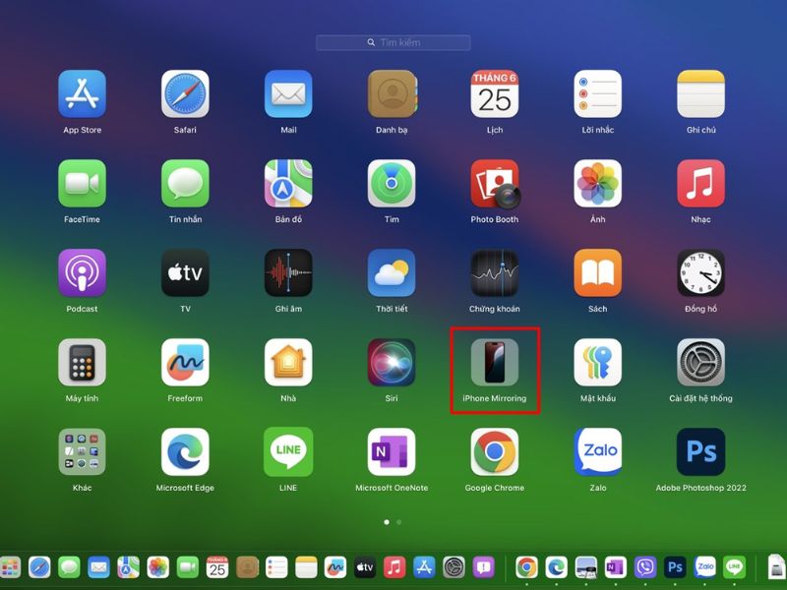Click System Settings gear in the Dock

[x=454, y=567]
